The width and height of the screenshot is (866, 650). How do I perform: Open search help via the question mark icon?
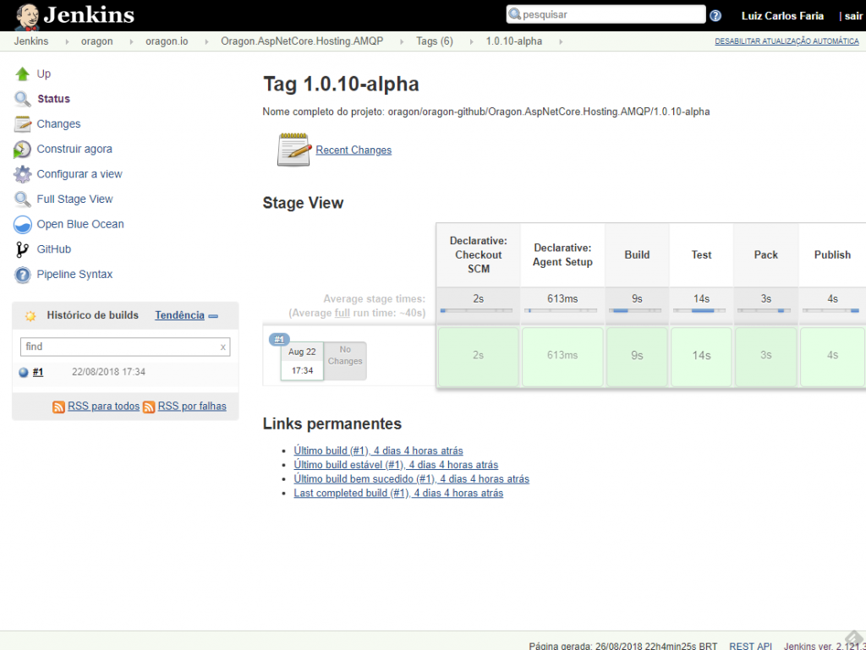[715, 14]
